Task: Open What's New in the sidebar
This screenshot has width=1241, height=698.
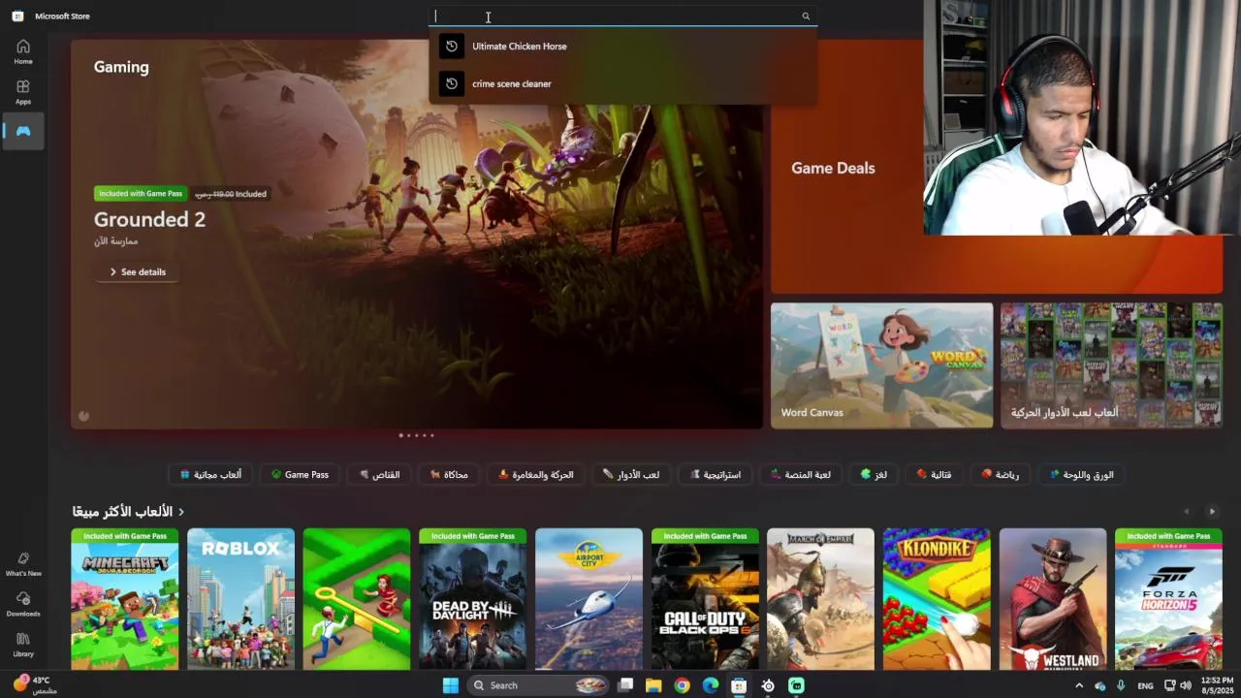Action: point(23,564)
